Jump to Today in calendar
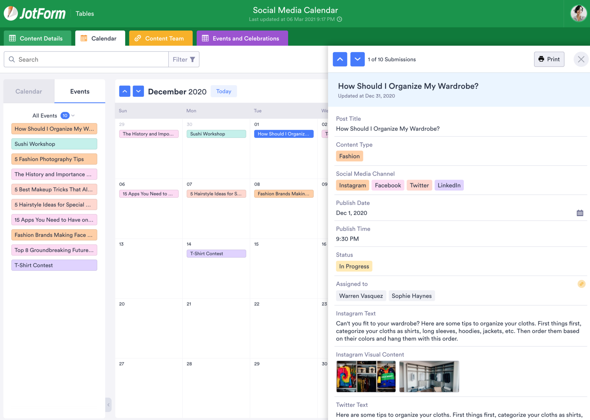This screenshot has width=590, height=420. tap(224, 91)
